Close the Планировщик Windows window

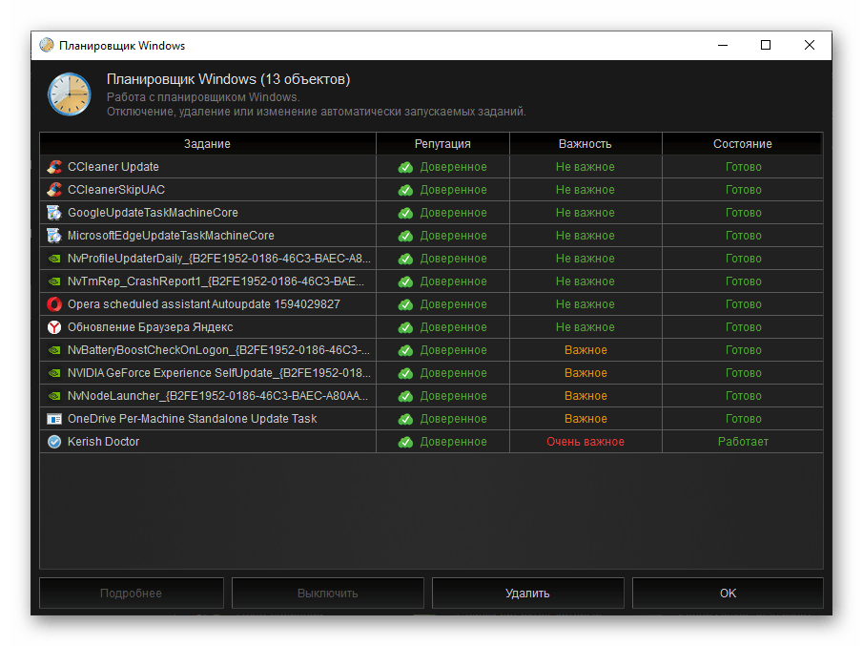click(x=809, y=45)
